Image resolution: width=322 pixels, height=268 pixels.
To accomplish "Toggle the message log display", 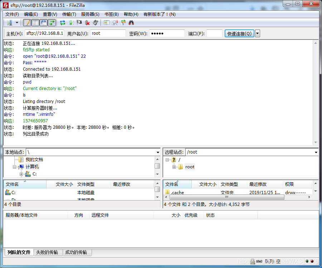I will pyautogui.click(x=27, y=23).
